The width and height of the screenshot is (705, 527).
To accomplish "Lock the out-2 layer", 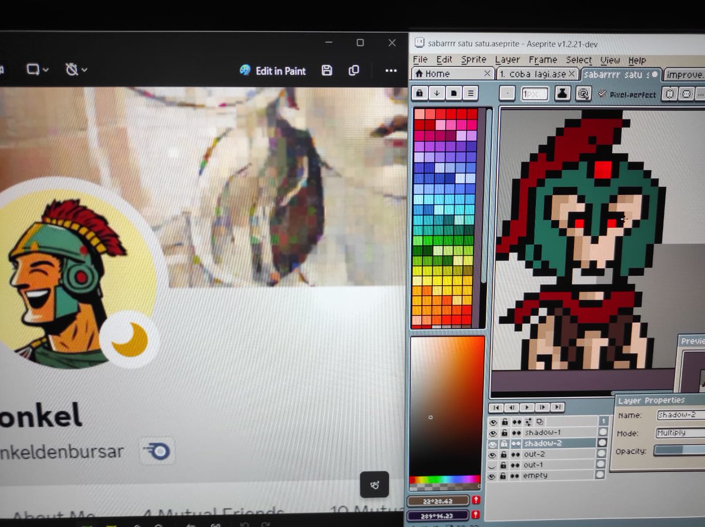I will pyautogui.click(x=504, y=455).
